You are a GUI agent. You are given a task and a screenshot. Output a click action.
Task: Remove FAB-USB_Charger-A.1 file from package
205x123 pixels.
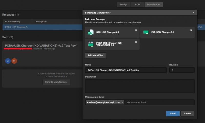[191, 30]
